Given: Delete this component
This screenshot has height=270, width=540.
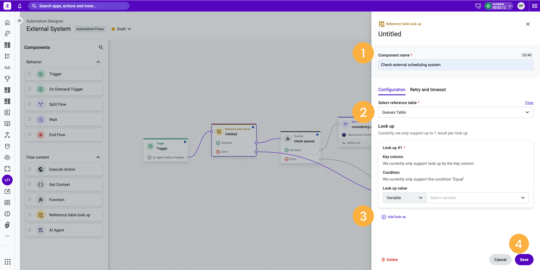Looking at the screenshot, I should coord(390,260).
